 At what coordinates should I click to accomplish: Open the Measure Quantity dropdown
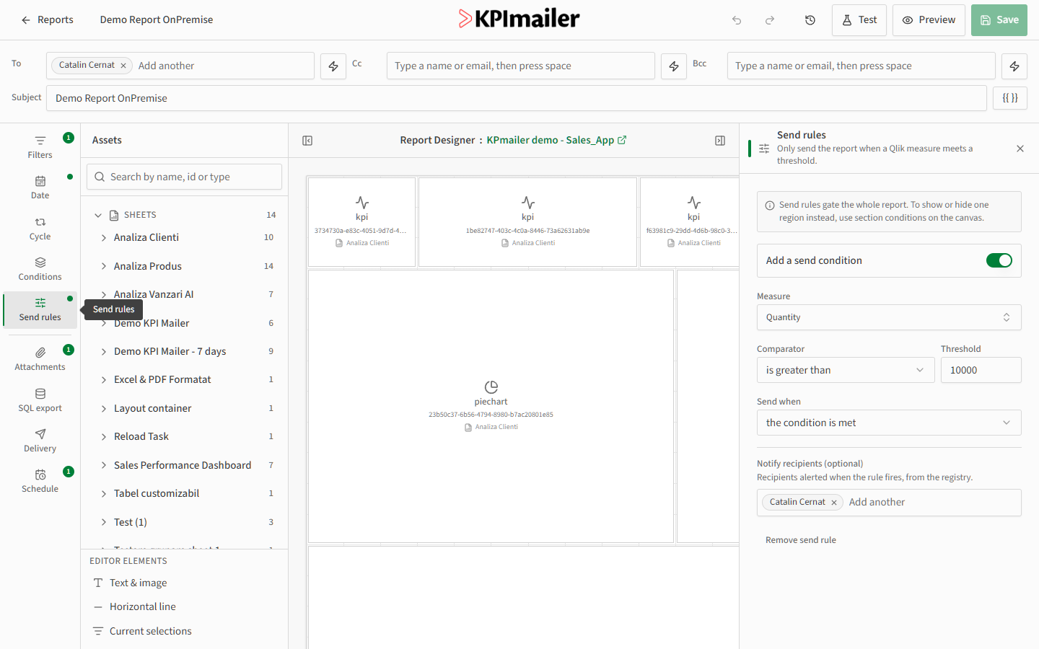pyautogui.click(x=889, y=317)
